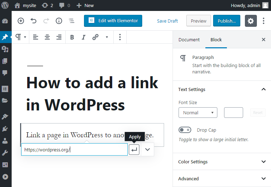Click the custom font size field
Viewport: 271px width, 187px height.
click(x=234, y=113)
